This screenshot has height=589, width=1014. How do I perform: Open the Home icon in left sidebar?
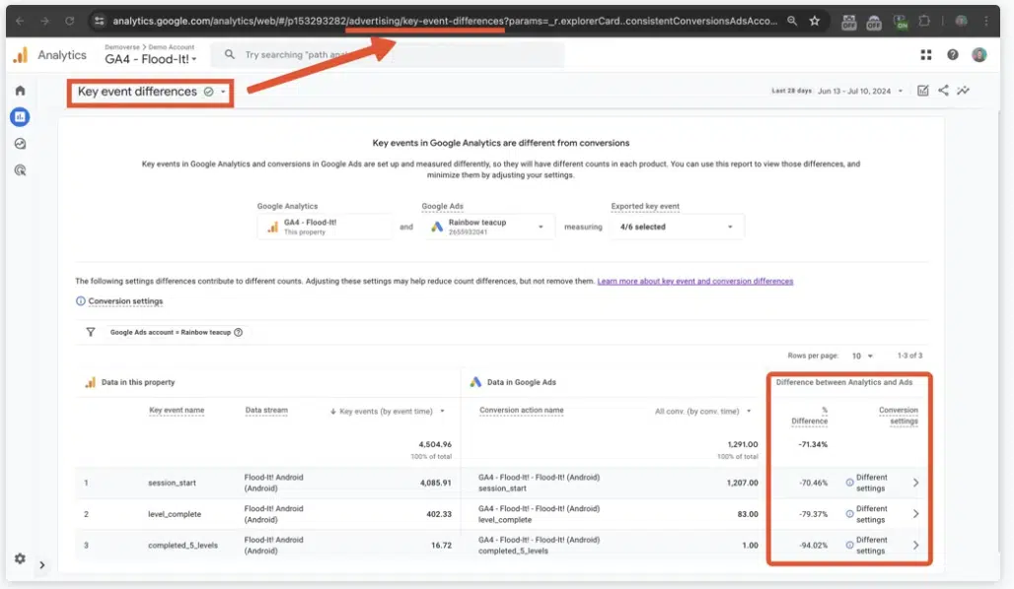[20, 91]
